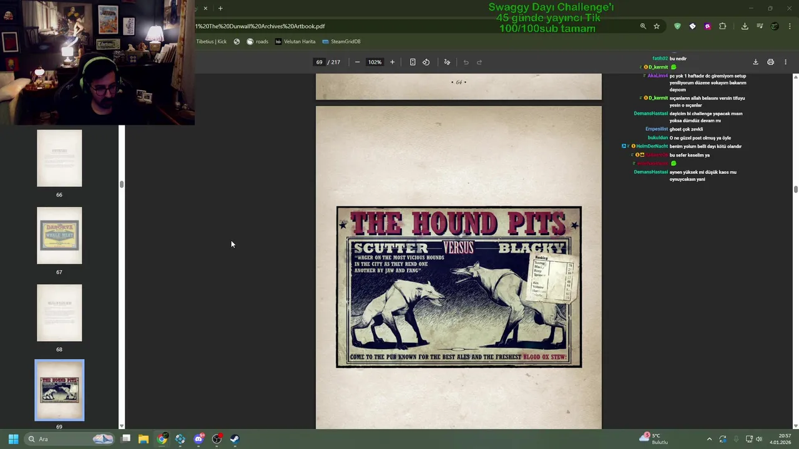Print the PDF document
The height and width of the screenshot is (449, 799).
(770, 62)
